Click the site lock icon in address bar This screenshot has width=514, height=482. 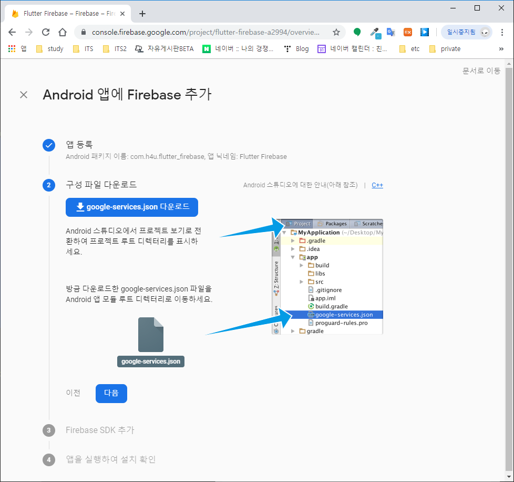[x=83, y=32]
